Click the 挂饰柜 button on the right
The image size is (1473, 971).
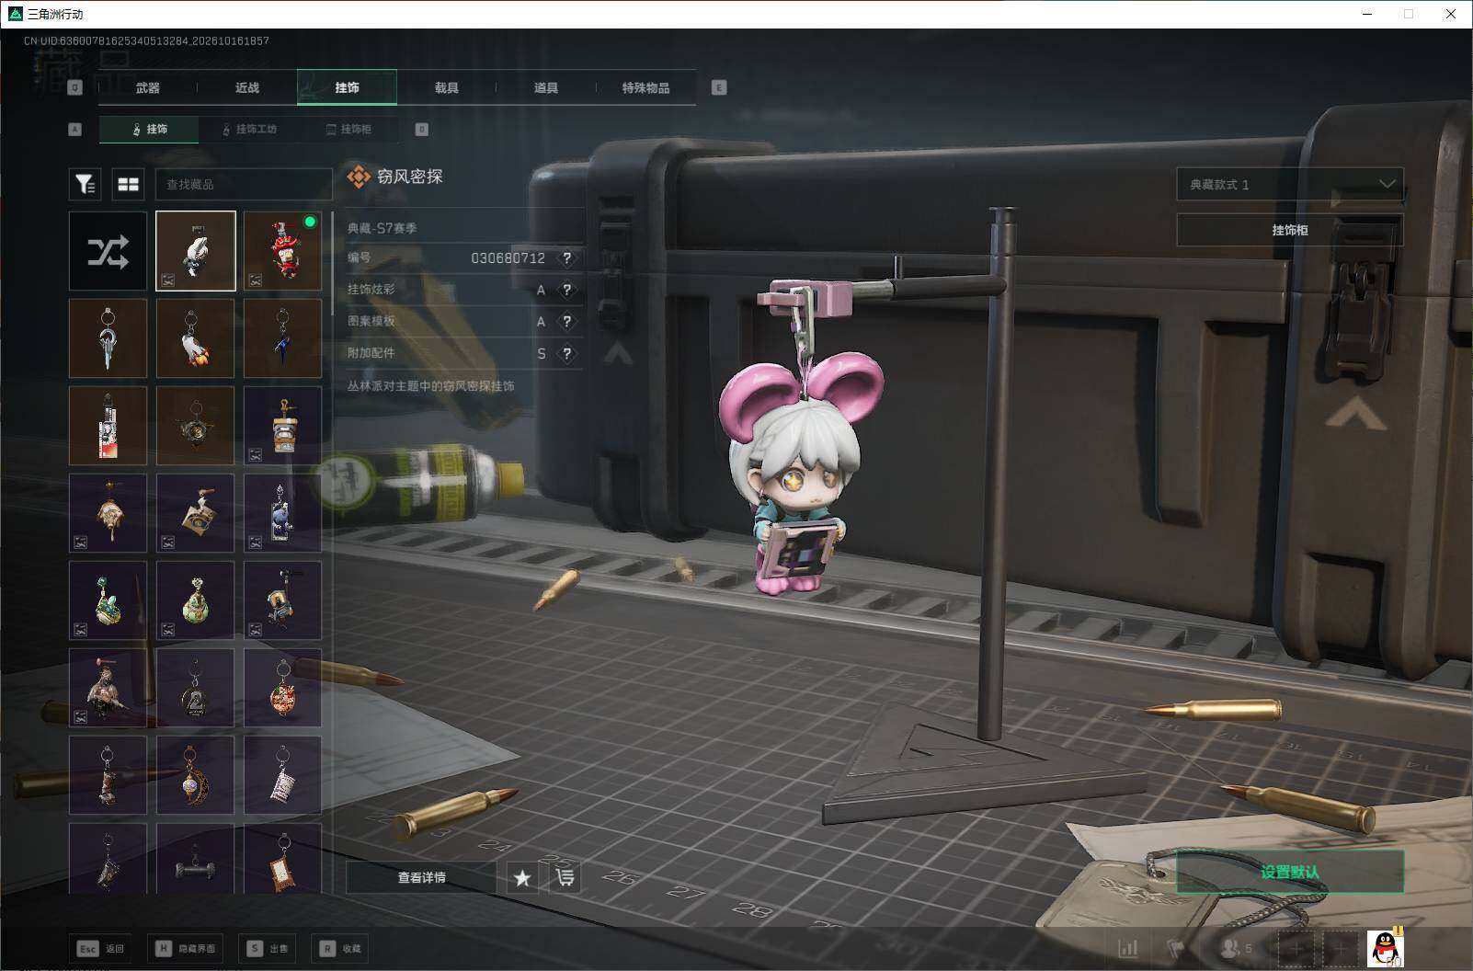pyautogui.click(x=1290, y=230)
